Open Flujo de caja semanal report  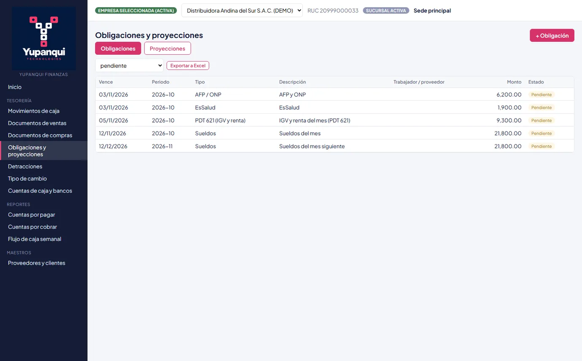pos(35,239)
